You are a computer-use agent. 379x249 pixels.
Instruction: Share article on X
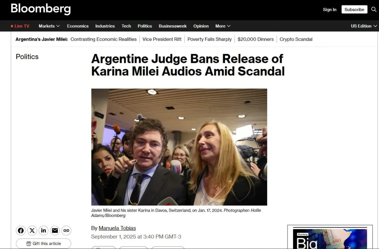click(x=32, y=231)
